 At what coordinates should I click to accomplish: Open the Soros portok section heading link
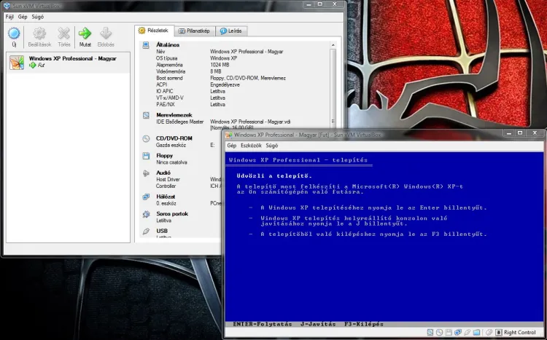click(172, 214)
